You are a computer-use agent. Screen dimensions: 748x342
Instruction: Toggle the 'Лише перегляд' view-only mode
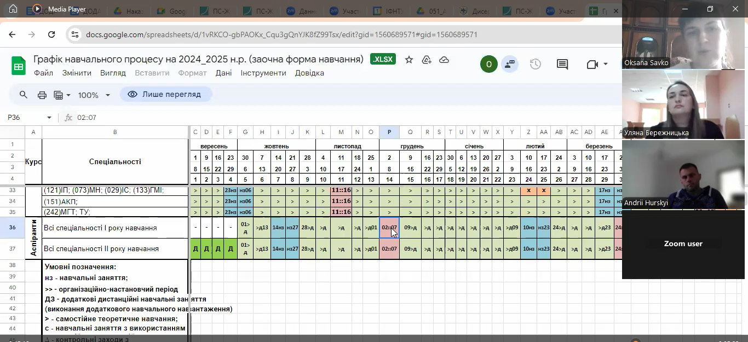point(165,94)
